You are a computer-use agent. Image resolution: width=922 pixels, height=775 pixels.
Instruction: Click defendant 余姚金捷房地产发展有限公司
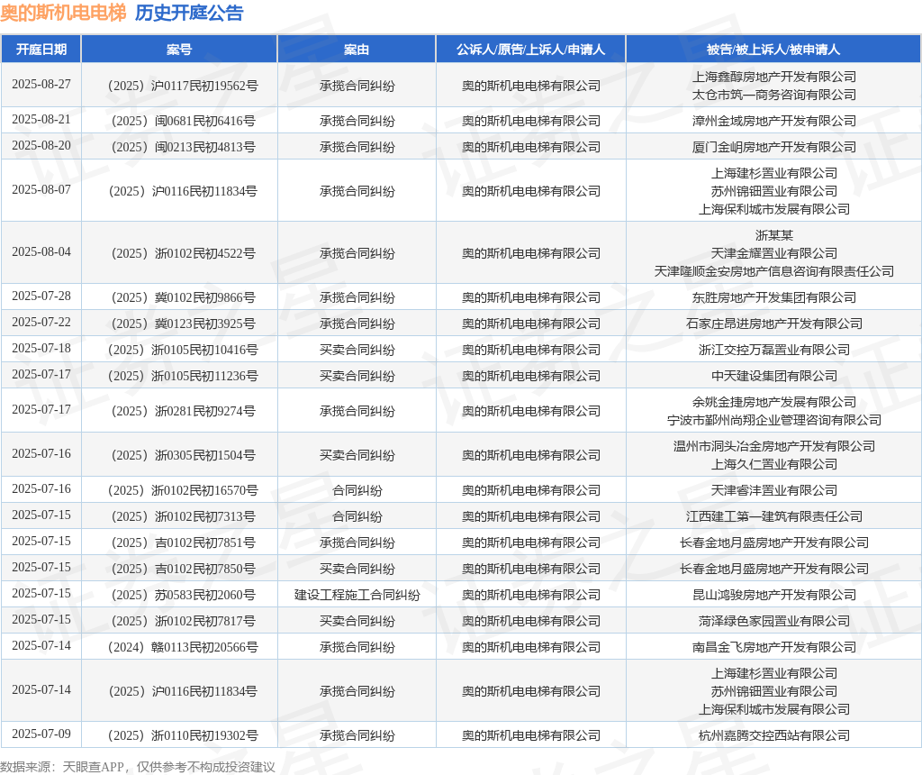tap(773, 402)
